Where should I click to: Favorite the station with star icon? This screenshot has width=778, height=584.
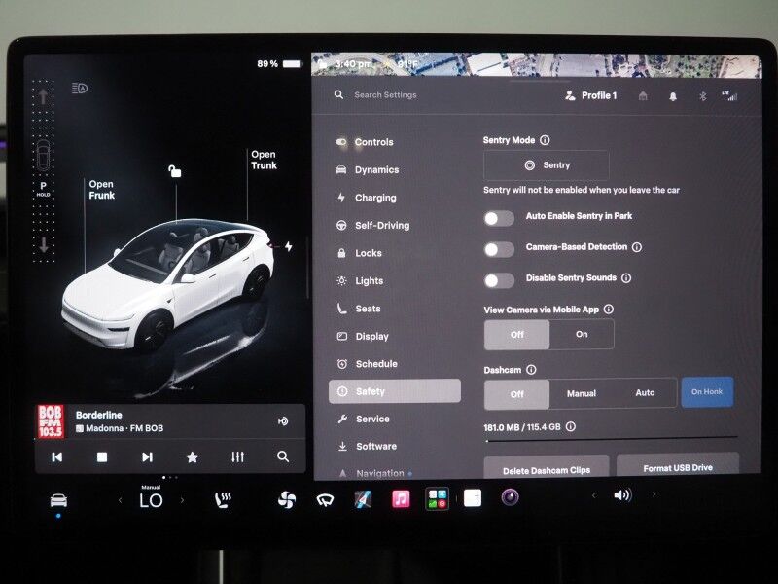192,456
